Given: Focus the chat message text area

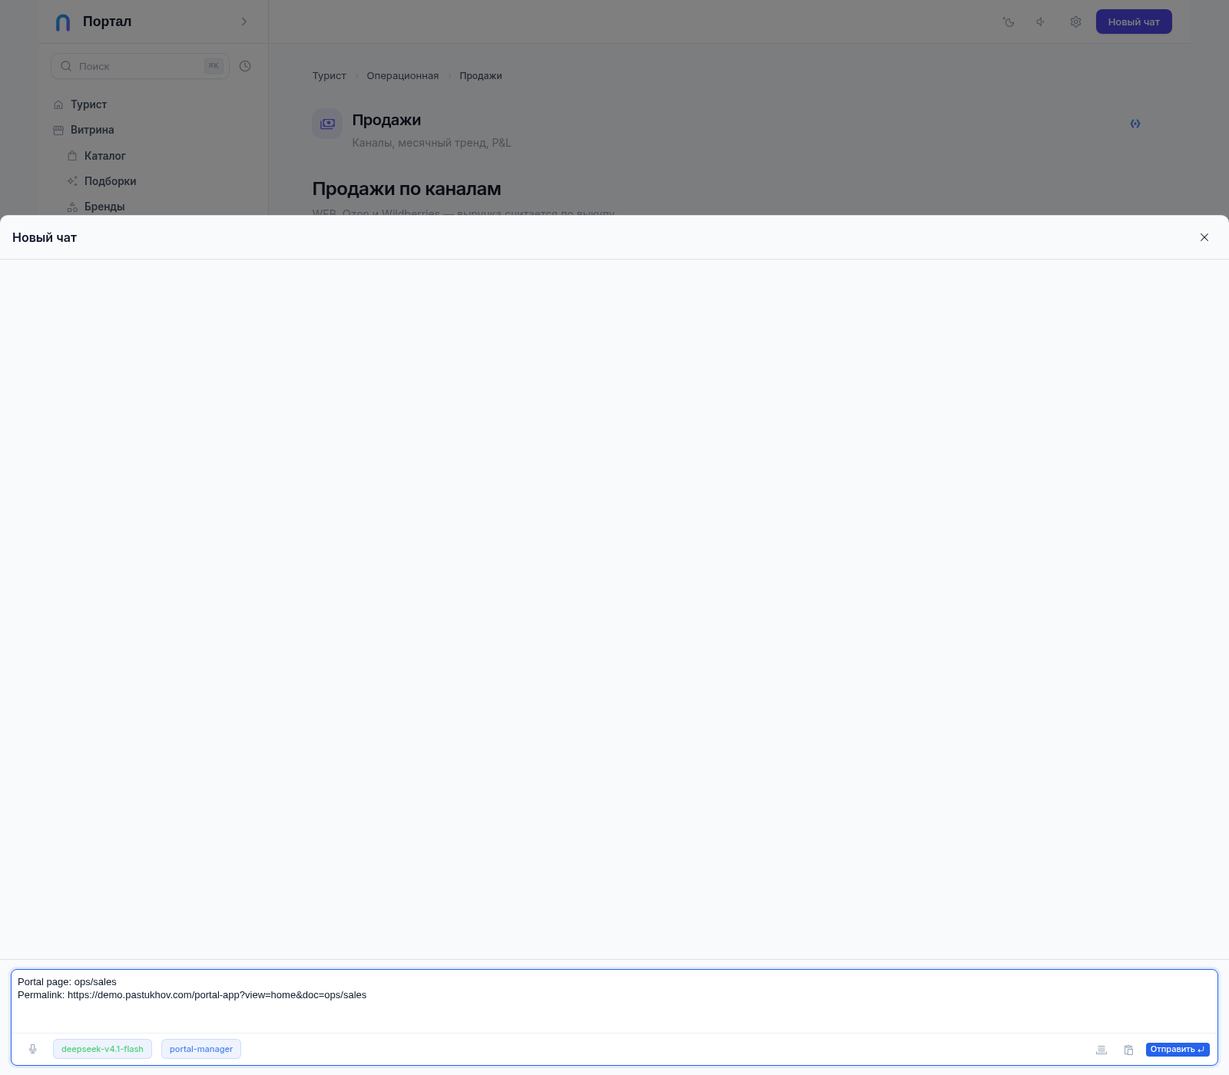Looking at the screenshot, I should click(614, 1001).
